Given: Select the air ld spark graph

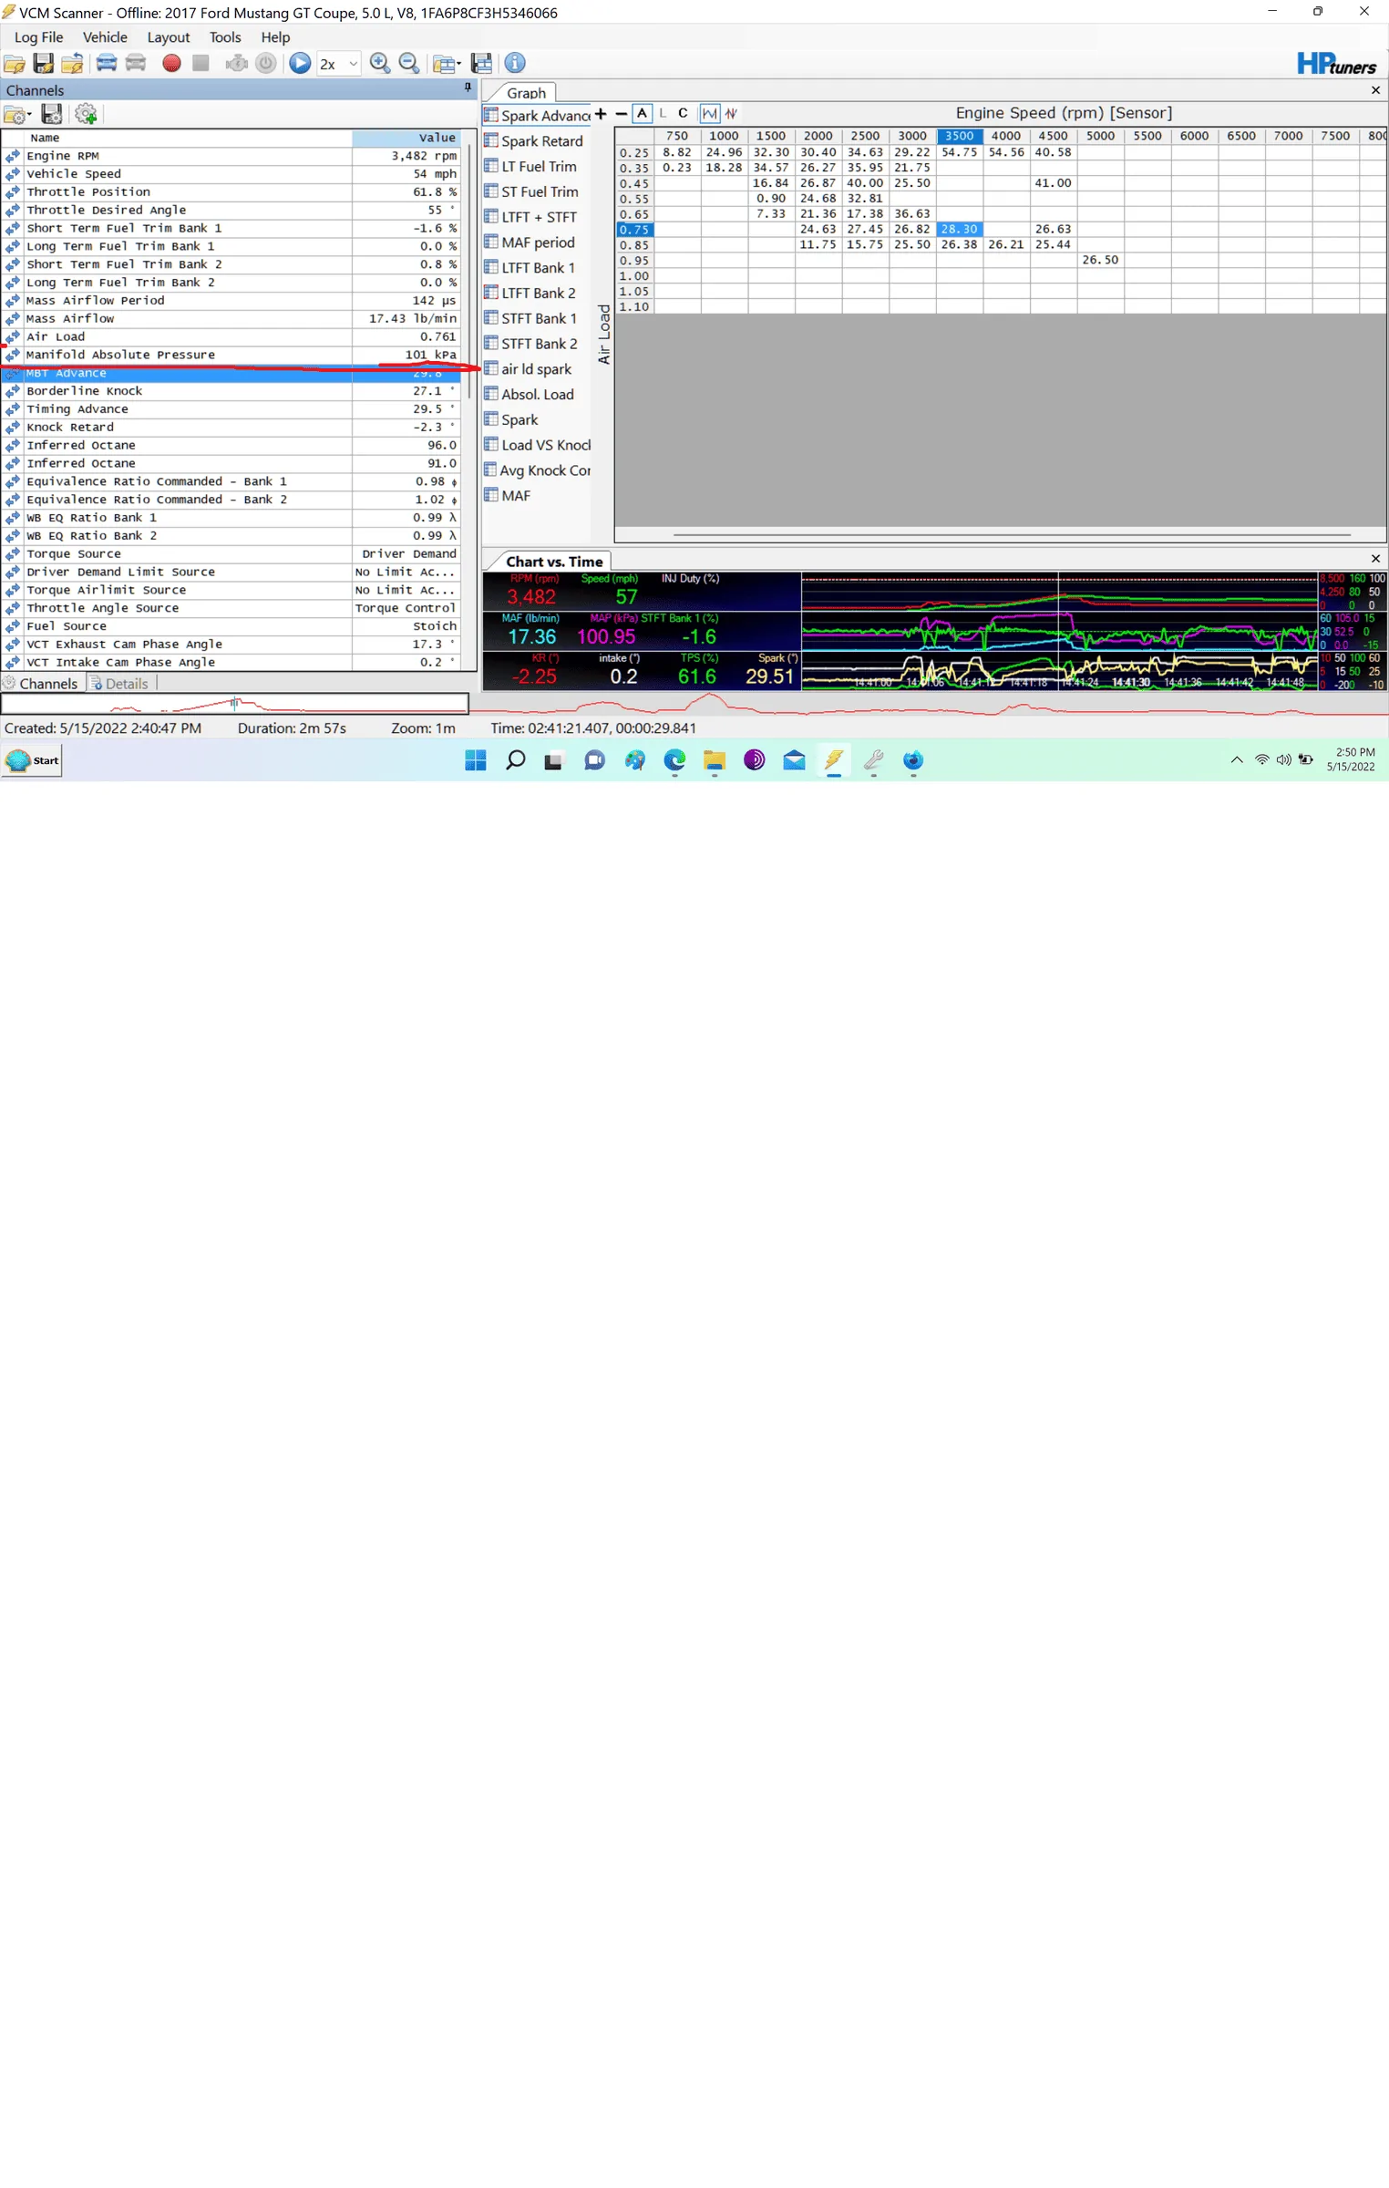Looking at the screenshot, I should [x=528, y=369].
